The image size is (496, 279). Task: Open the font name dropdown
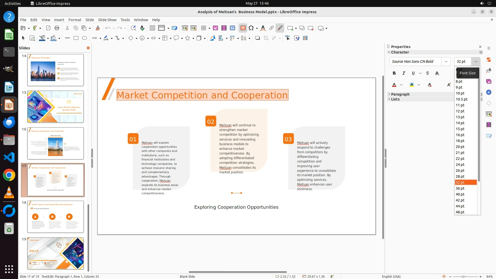click(446, 61)
